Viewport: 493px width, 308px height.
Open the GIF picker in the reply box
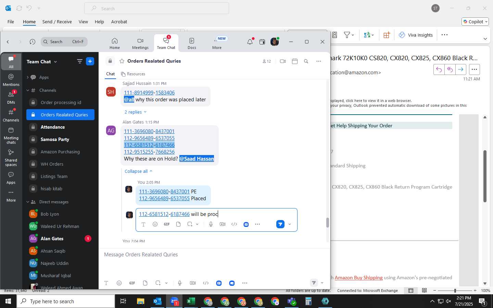click(x=167, y=224)
